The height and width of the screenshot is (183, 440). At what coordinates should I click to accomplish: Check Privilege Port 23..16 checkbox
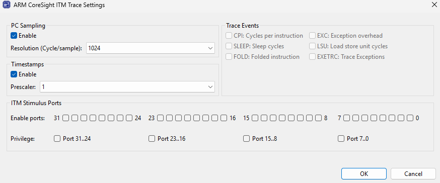pos(152,138)
